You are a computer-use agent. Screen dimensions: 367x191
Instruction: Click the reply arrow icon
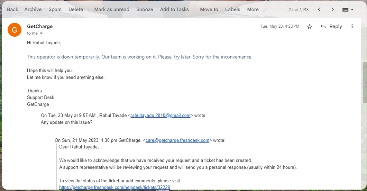(x=323, y=27)
